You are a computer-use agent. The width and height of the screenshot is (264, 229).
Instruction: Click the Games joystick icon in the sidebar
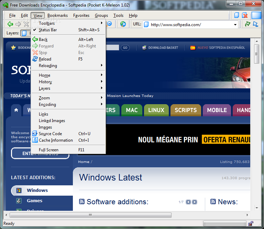tap(19, 201)
